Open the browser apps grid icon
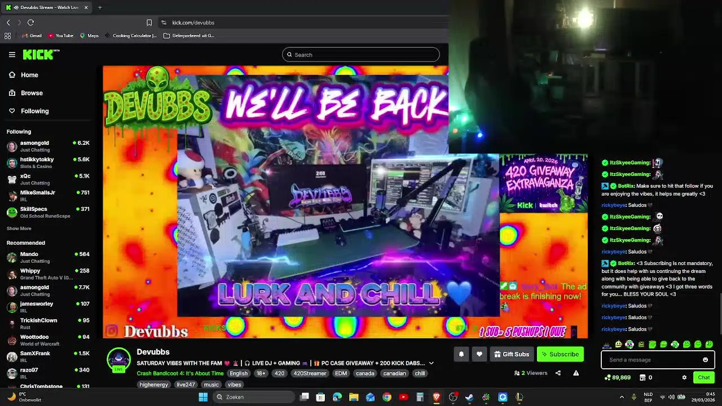 (x=7, y=36)
